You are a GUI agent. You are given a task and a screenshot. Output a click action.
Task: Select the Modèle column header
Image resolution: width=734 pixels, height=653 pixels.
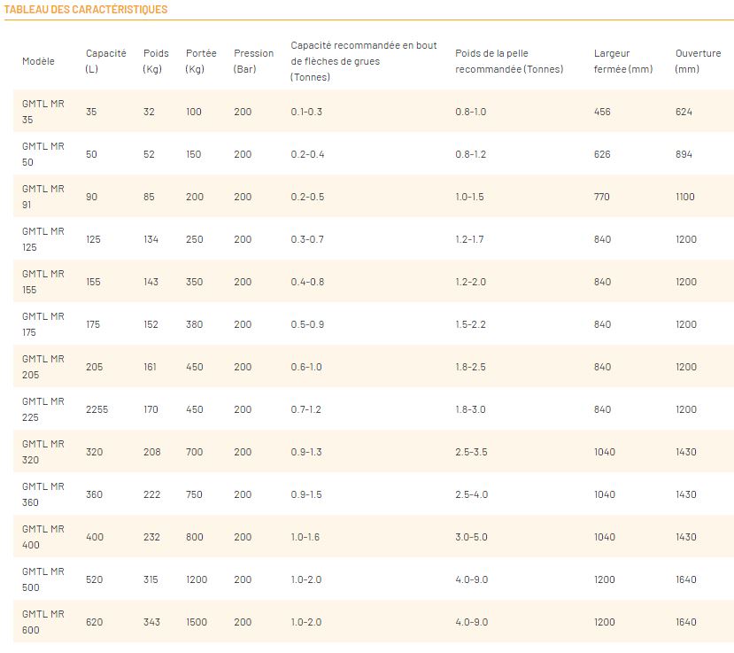pos(38,61)
